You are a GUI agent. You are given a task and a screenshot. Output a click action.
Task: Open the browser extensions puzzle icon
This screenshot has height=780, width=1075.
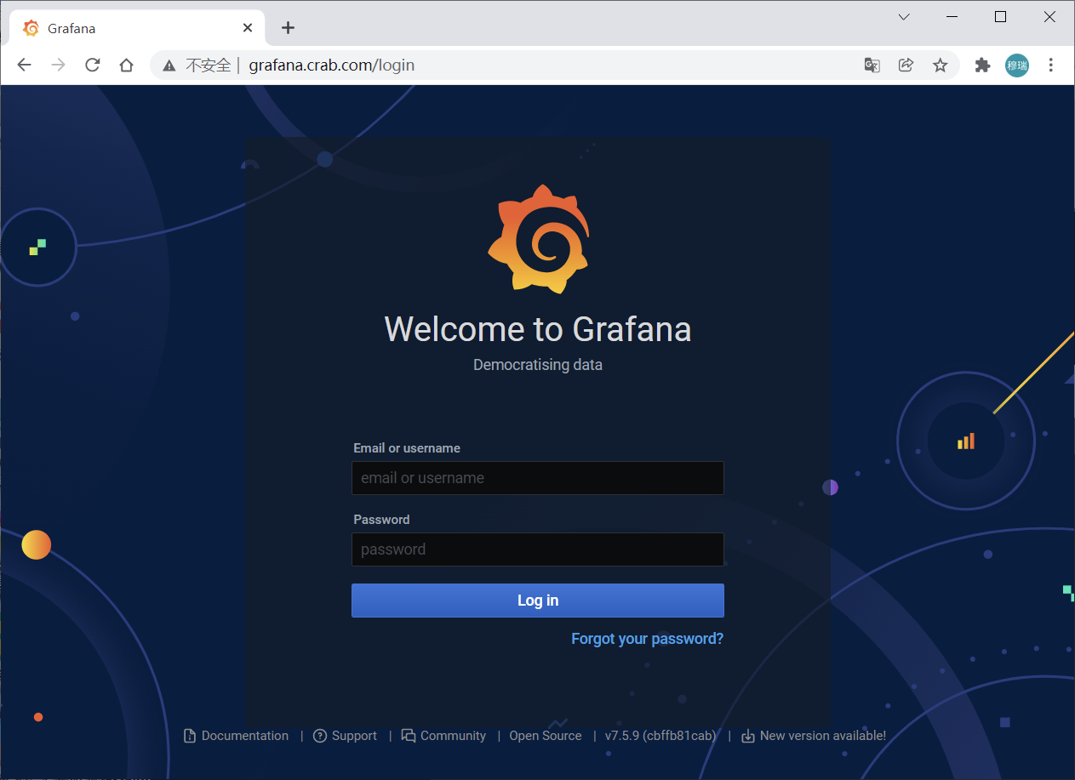click(x=983, y=65)
